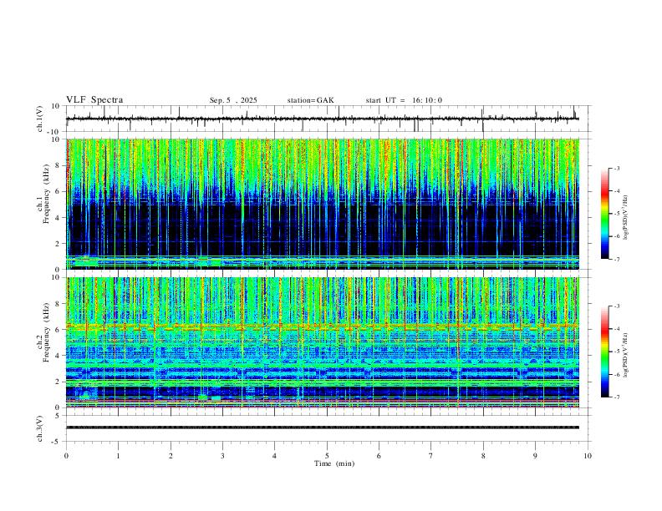The height and width of the screenshot is (511, 662).
Task: Click time-axis tick label "2"
Action: click(171, 456)
